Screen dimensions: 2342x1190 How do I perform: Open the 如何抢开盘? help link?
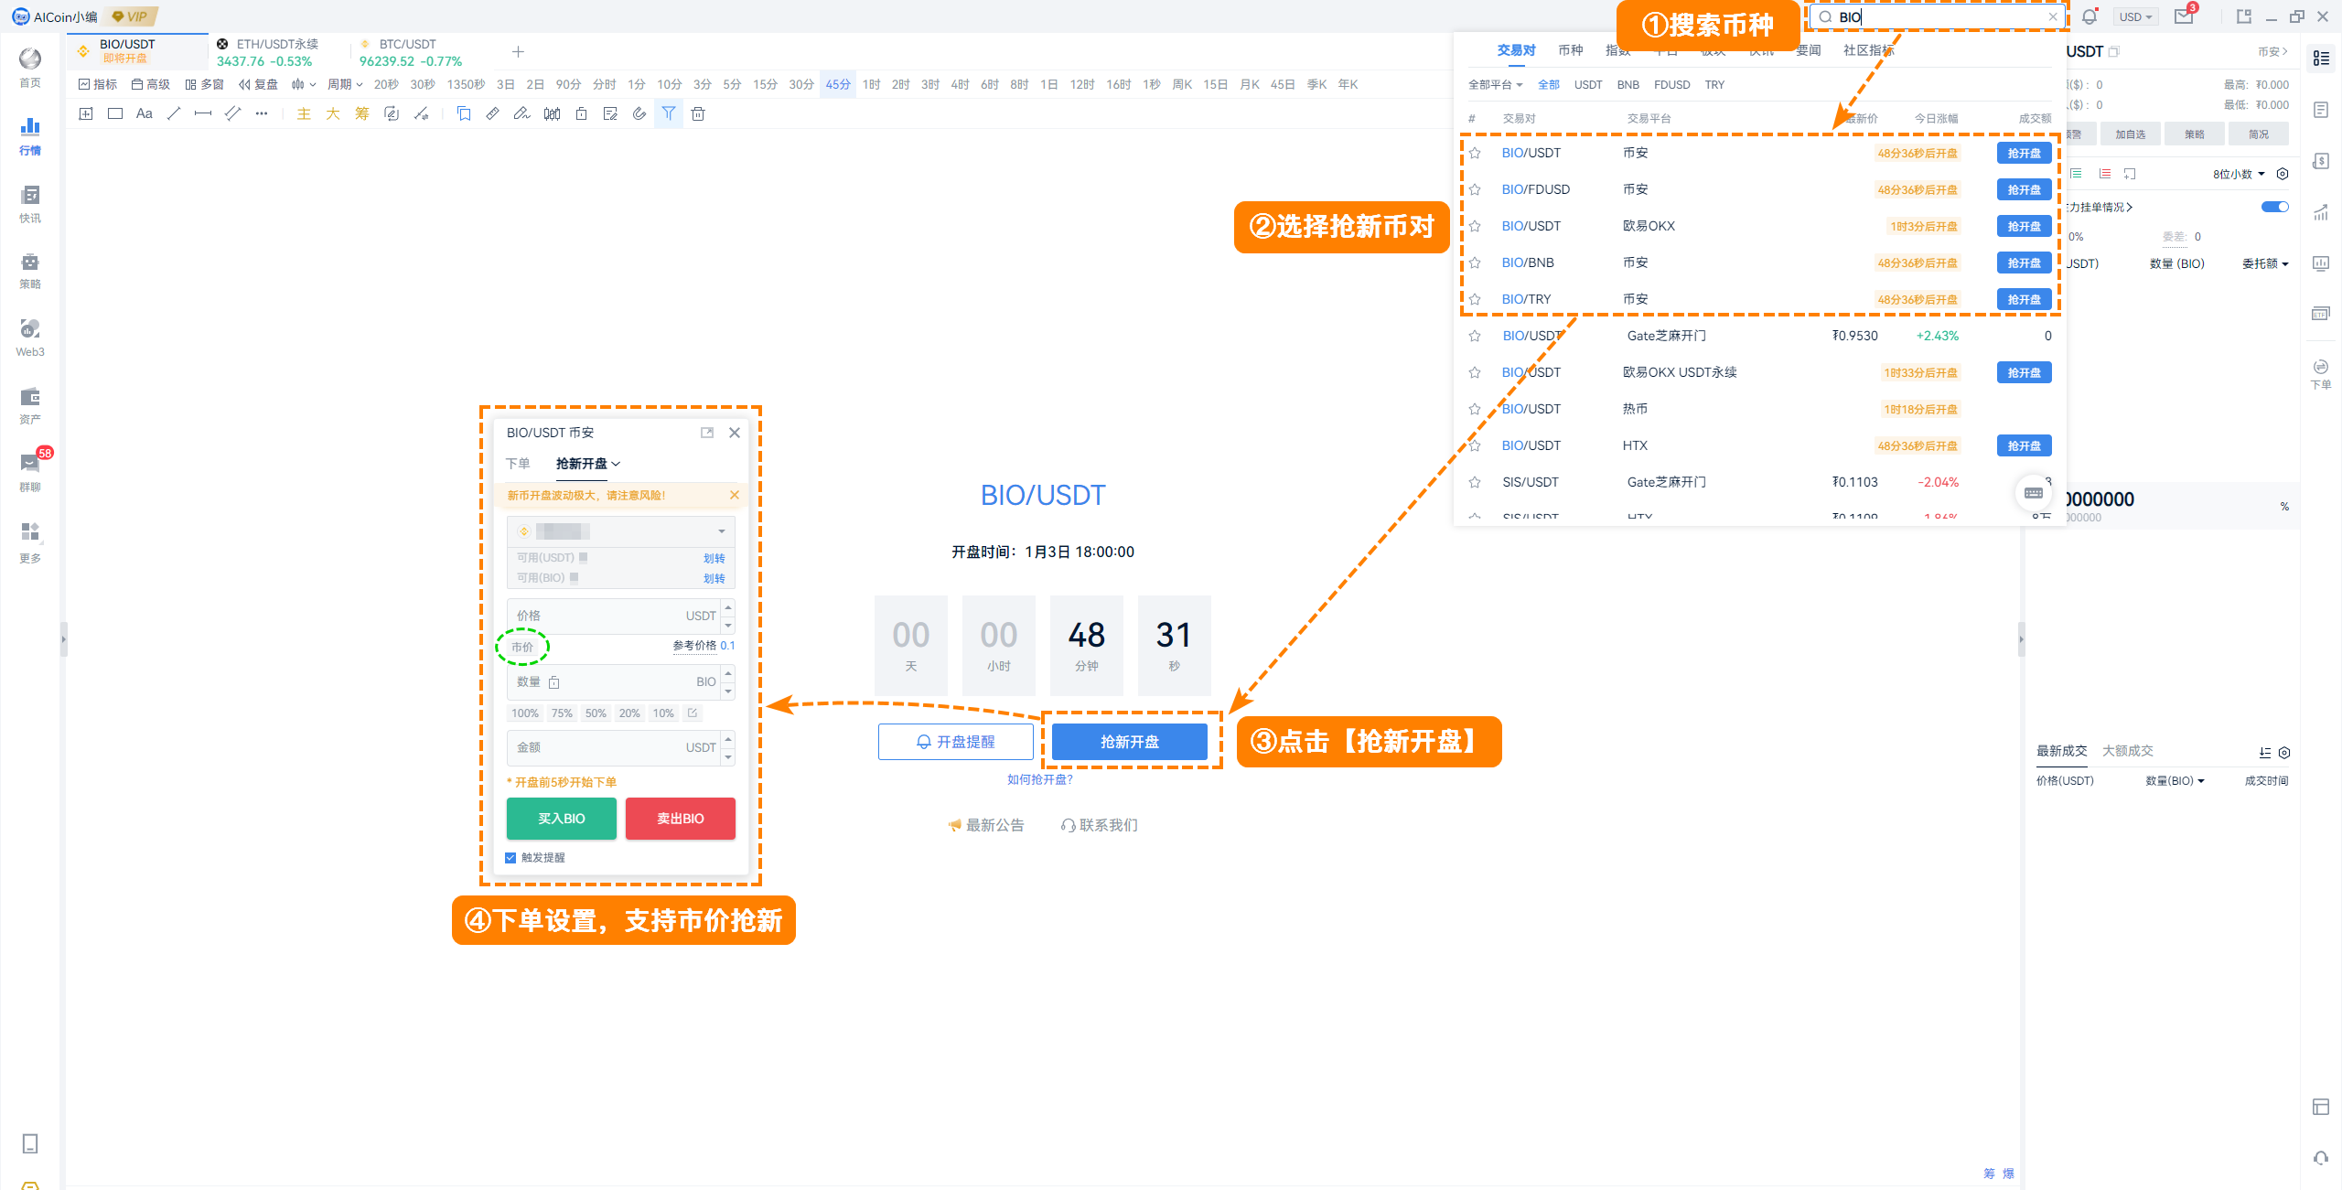tap(1040, 779)
